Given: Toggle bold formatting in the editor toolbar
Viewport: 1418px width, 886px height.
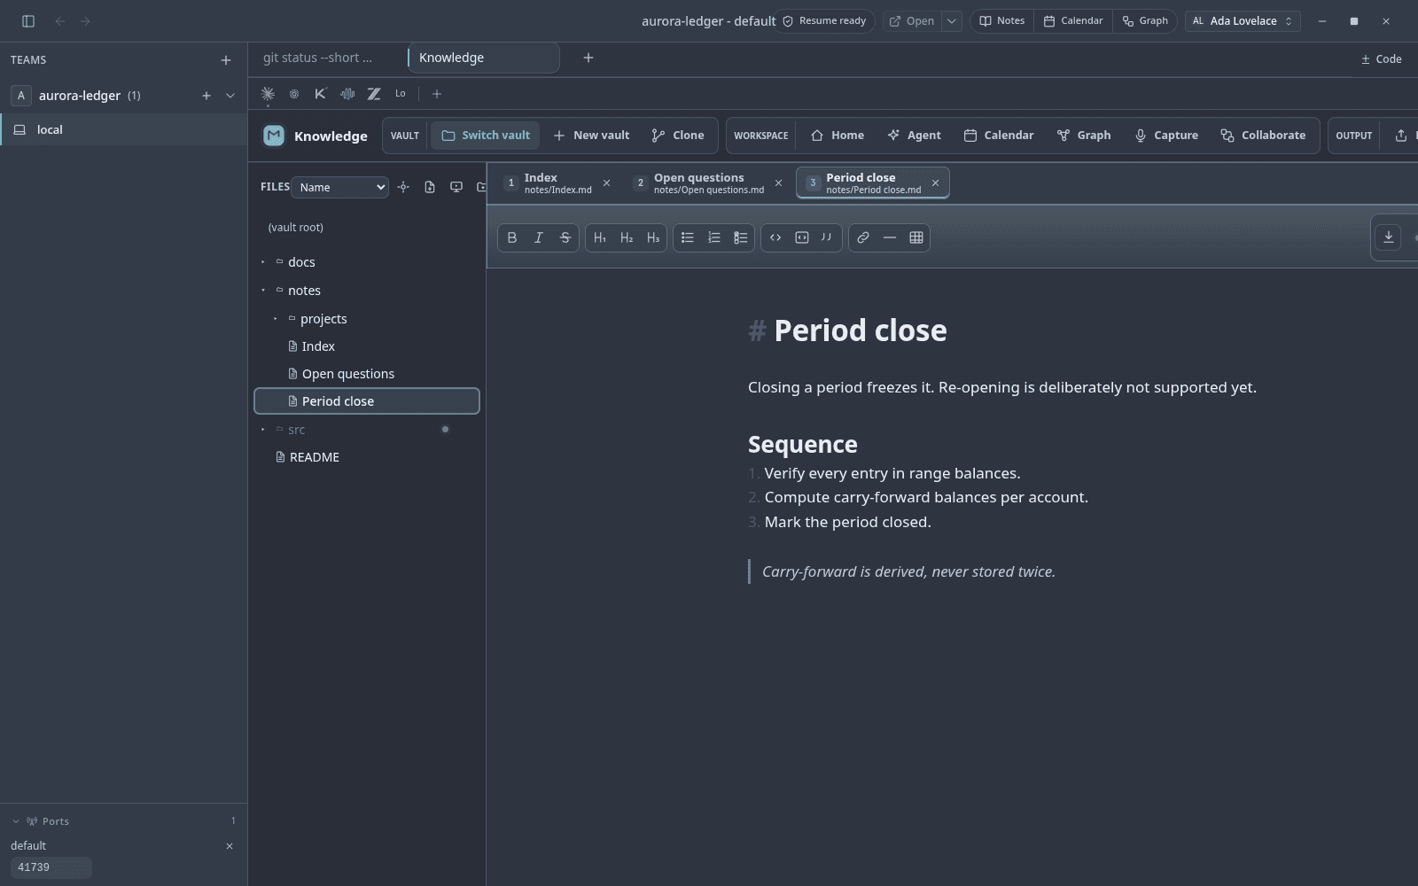Looking at the screenshot, I should click(x=512, y=237).
